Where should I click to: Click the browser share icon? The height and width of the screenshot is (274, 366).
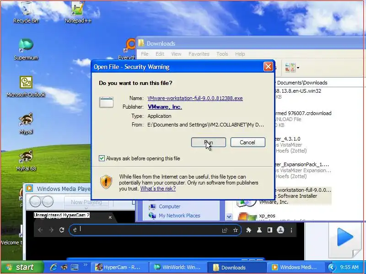pyautogui.click(x=225, y=230)
